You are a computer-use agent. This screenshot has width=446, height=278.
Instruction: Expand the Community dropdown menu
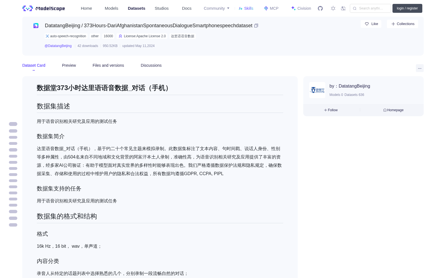[217, 8]
